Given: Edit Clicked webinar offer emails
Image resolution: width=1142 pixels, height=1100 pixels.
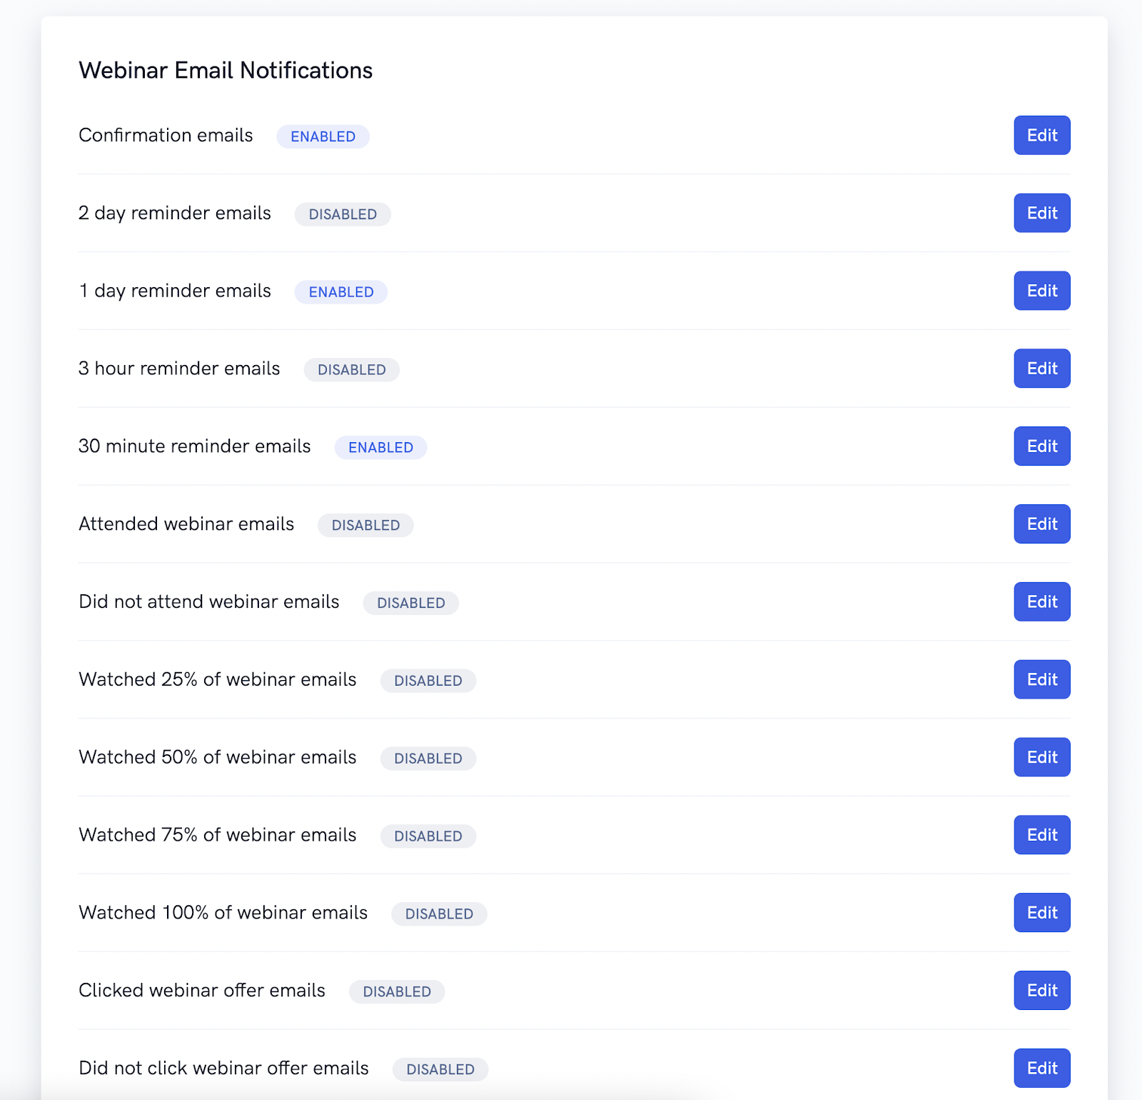Looking at the screenshot, I should pyautogui.click(x=1042, y=991).
